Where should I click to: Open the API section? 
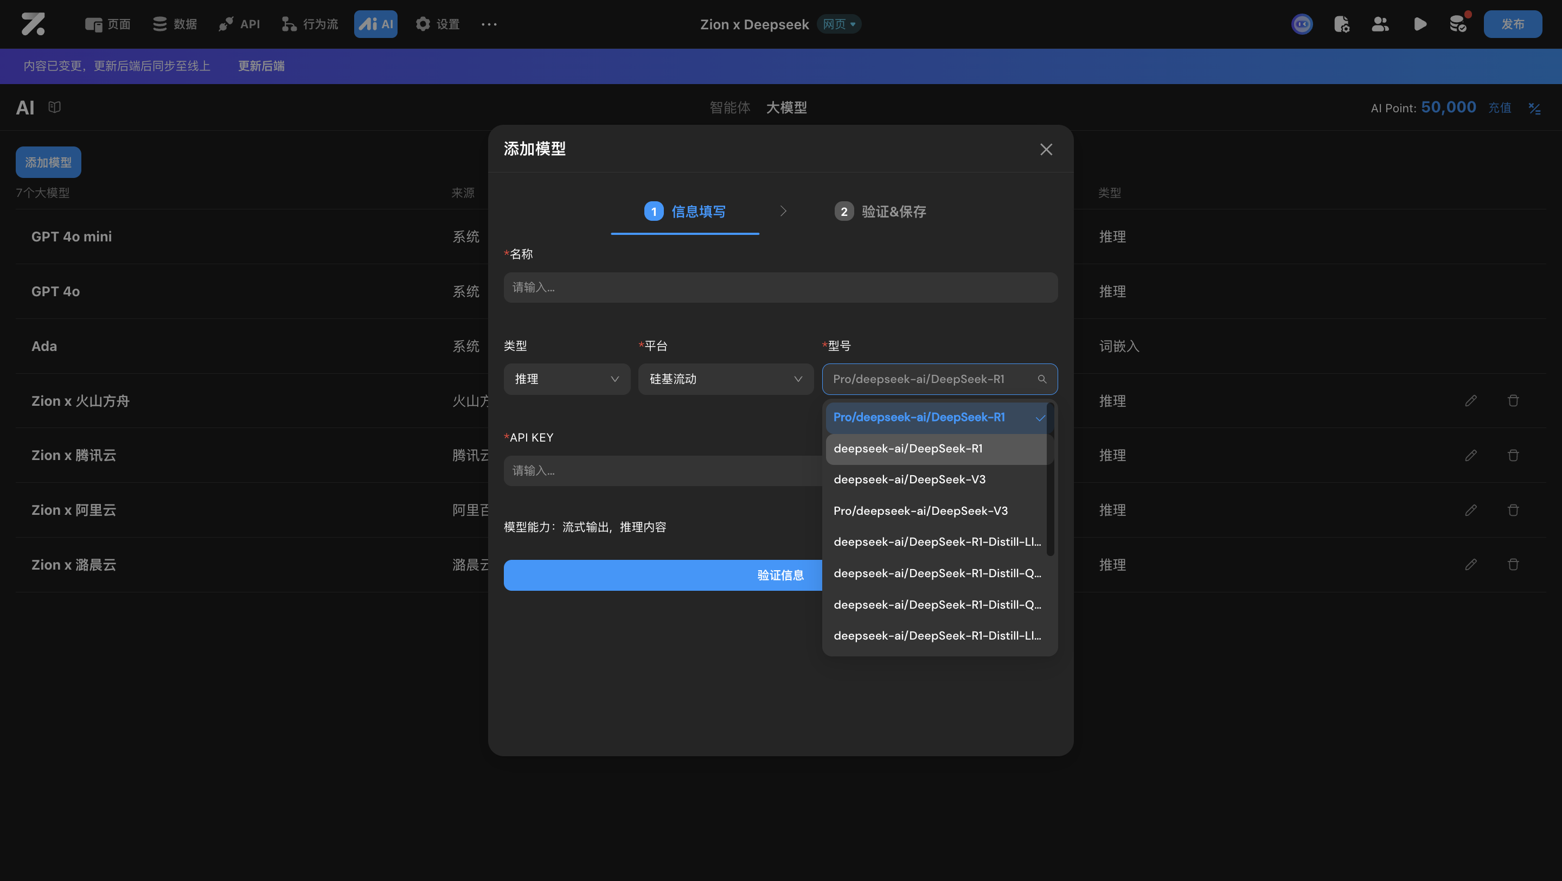point(240,24)
